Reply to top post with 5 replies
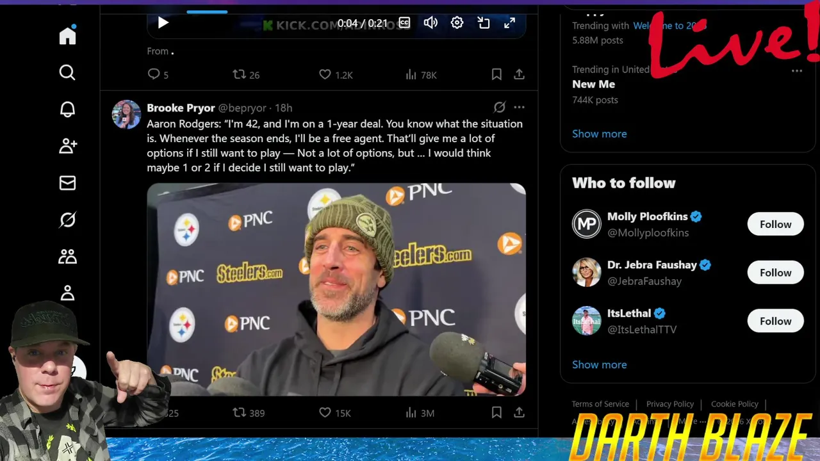This screenshot has width=820, height=461. (x=158, y=75)
